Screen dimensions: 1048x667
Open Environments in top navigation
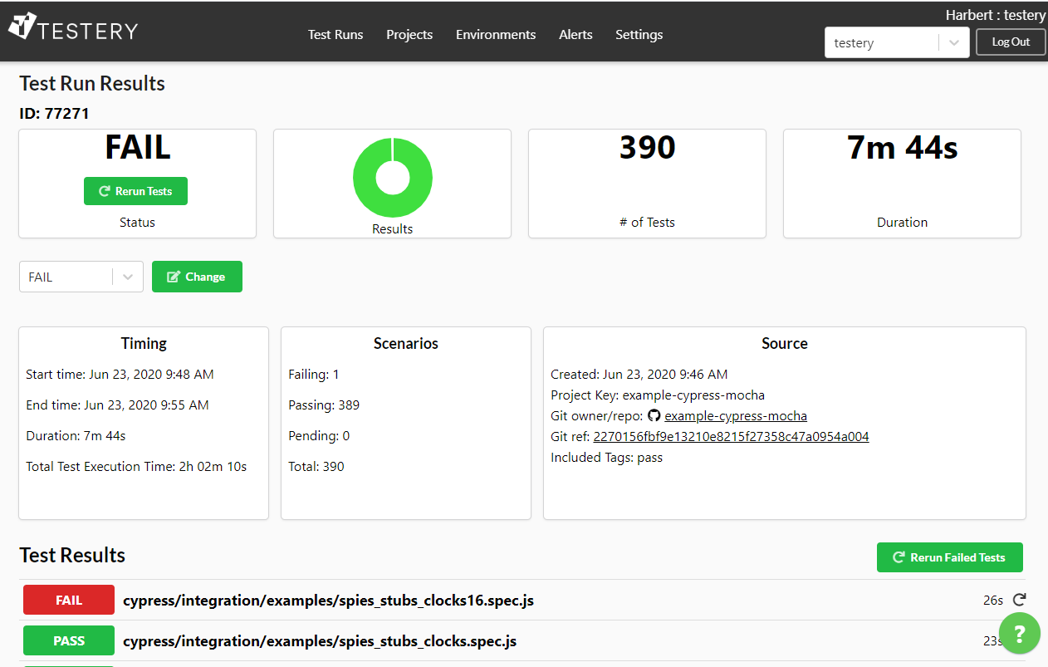496,35
